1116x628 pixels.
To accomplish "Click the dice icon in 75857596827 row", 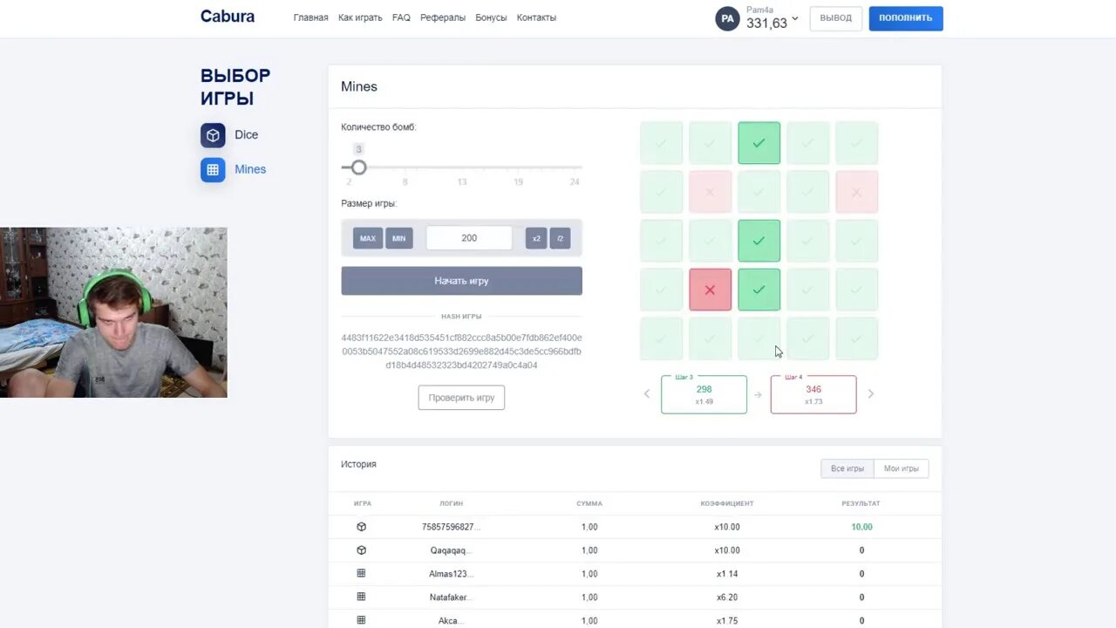I will tap(361, 527).
